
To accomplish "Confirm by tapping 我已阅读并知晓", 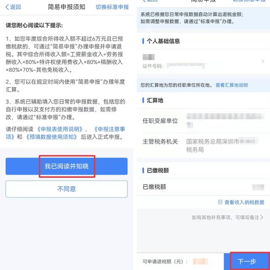I will pyautogui.click(x=67, y=166).
